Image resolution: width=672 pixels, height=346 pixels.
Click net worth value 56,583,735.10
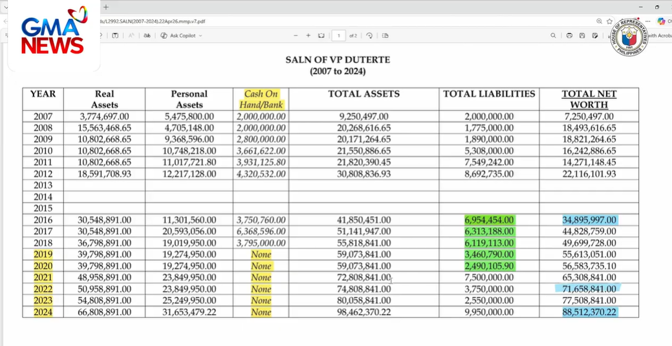point(589,266)
